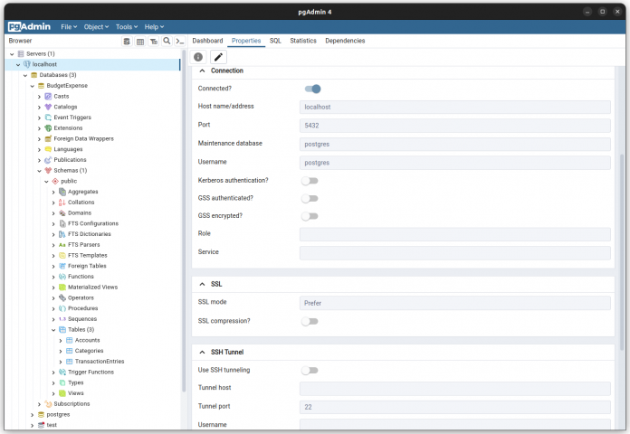Expand the Functions tree node
This screenshot has width=630, height=434.
tap(53, 277)
